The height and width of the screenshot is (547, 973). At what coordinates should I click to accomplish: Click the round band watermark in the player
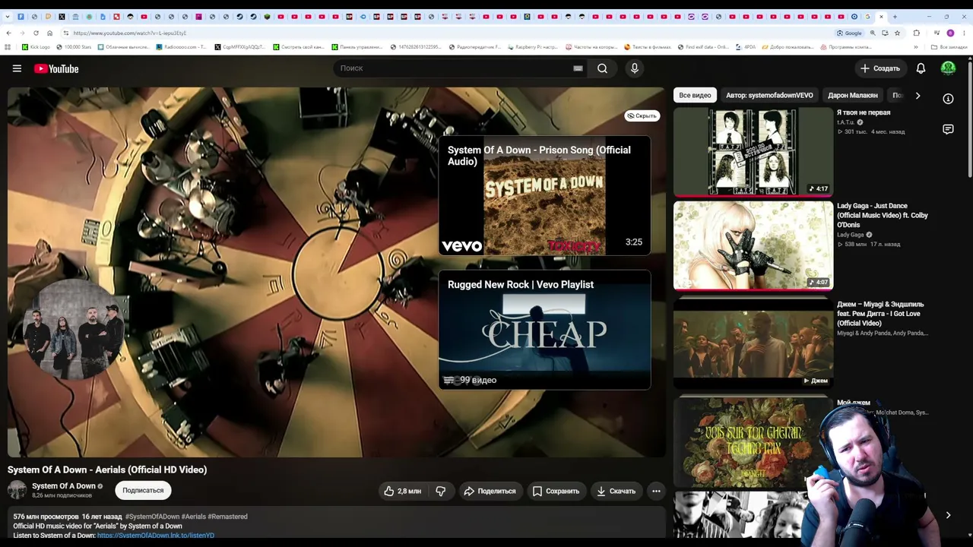[x=74, y=330]
